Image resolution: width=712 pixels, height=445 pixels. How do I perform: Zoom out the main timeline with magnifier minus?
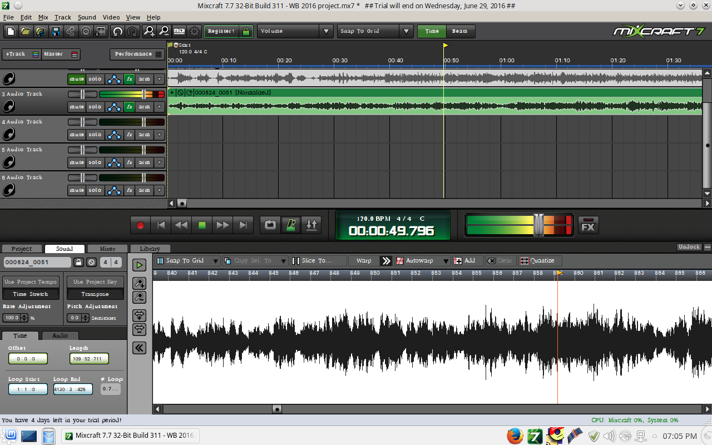(164, 31)
